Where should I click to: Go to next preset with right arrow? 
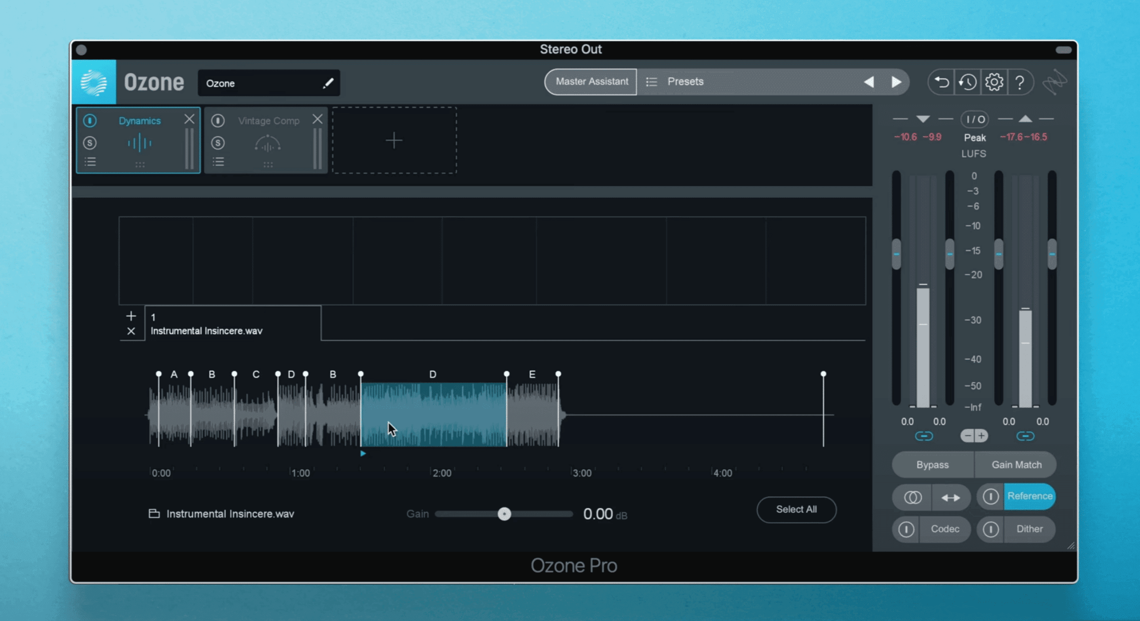tap(896, 82)
